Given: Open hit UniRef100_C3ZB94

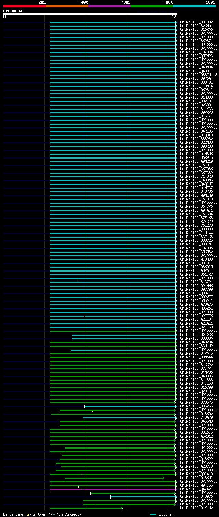Looking at the screenshot, I should click(x=196, y=52).
